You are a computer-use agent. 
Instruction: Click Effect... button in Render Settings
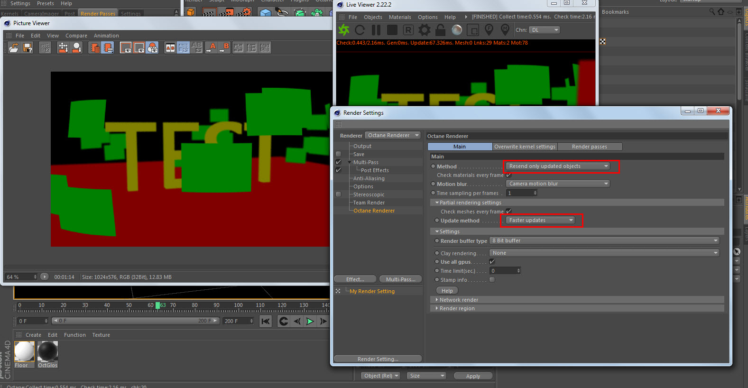coord(355,279)
